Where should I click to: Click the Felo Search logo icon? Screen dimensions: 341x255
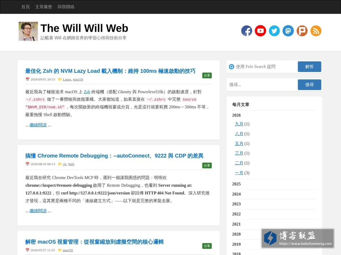click(232, 67)
